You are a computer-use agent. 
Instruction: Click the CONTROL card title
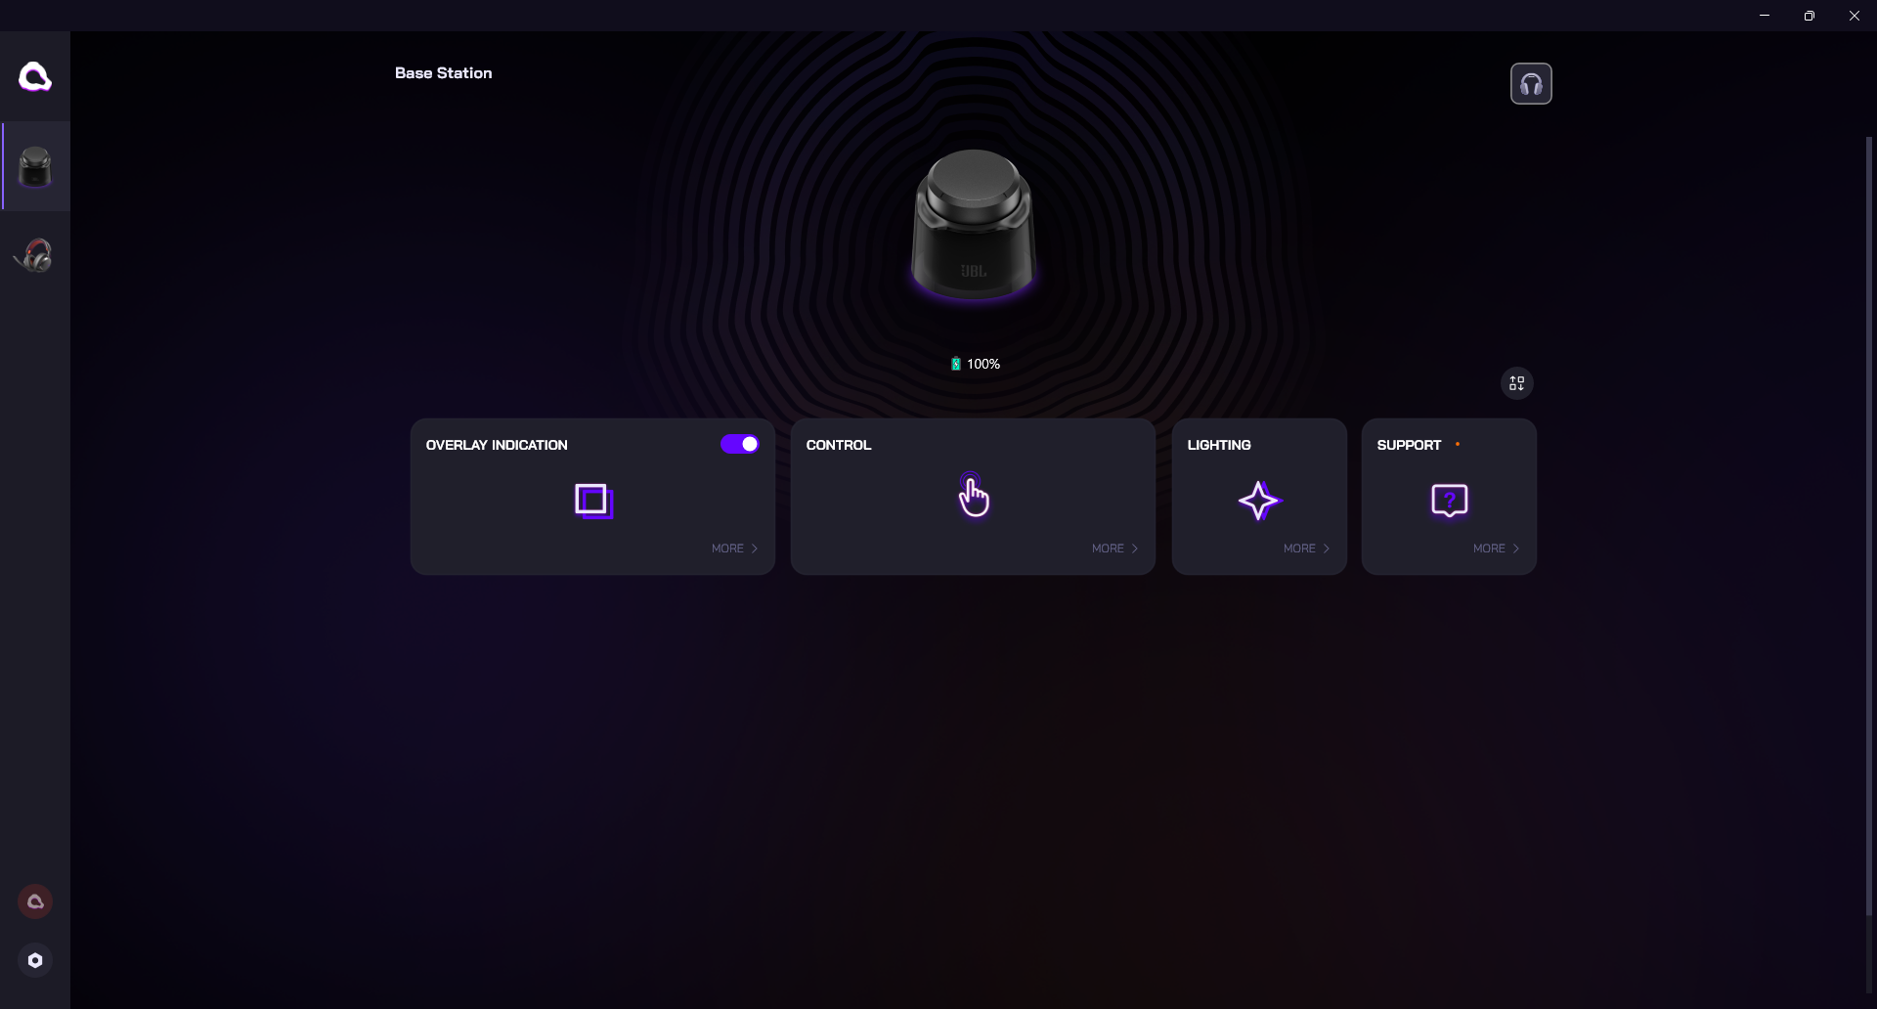tap(839, 445)
